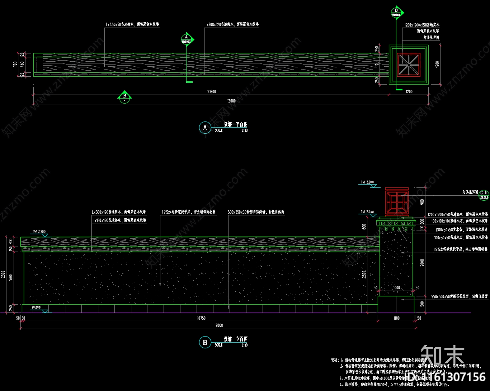Click the 灯具见详图 note beside C-E bubble
This screenshot has height=391, width=490.
470,193
